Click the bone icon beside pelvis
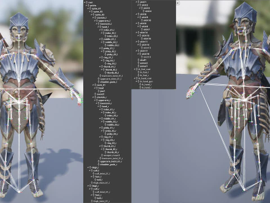270x203 pixels. point(88,6)
